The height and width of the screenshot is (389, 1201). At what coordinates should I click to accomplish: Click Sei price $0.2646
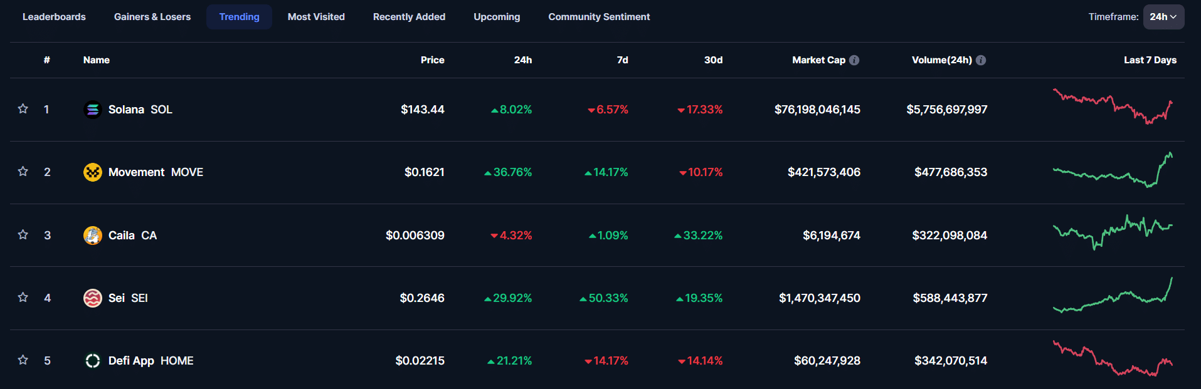tap(422, 298)
